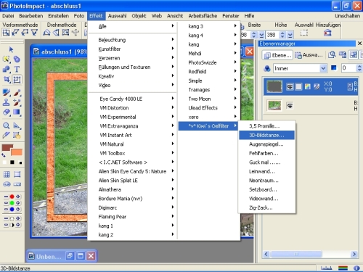The width and height of the screenshot is (363, 272).
Task: Choose Leinwand filter entry
Action: click(266, 171)
